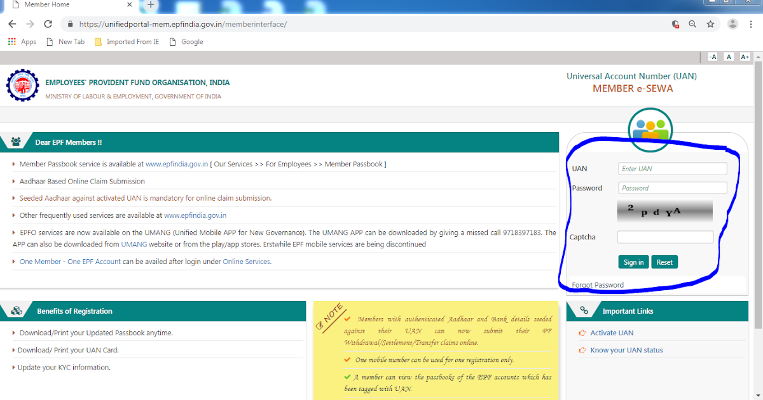Image resolution: width=763 pixels, height=400 pixels.
Task: Open the Forgot Password link
Action: coord(597,284)
